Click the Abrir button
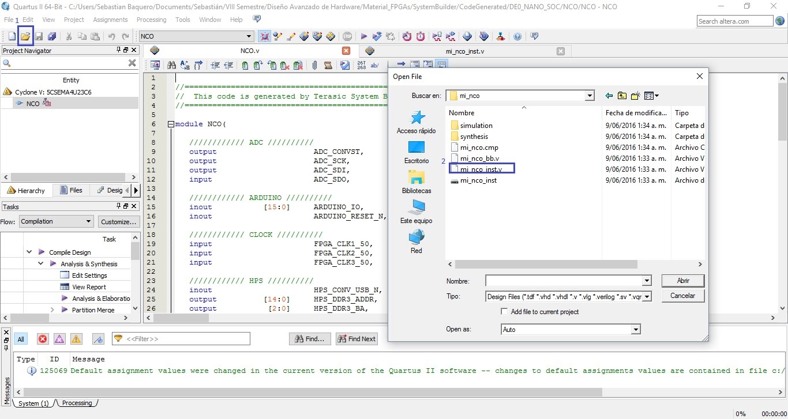The image size is (788, 419). (x=683, y=281)
